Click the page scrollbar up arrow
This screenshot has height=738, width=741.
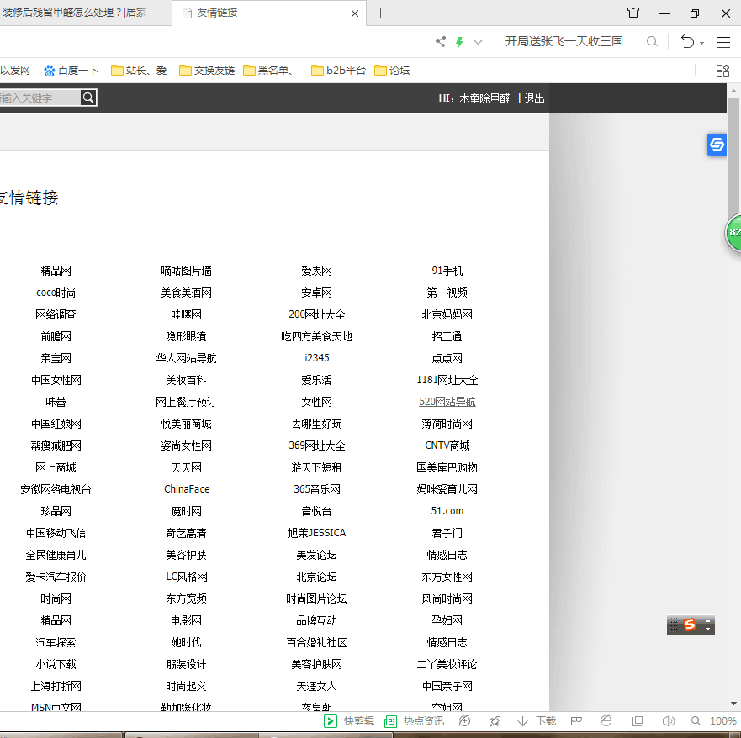pyautogui.click(x=733, y=90)
